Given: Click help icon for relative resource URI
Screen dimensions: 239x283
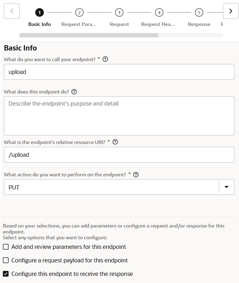Looking at the screenshot, I should pos(115,142).
